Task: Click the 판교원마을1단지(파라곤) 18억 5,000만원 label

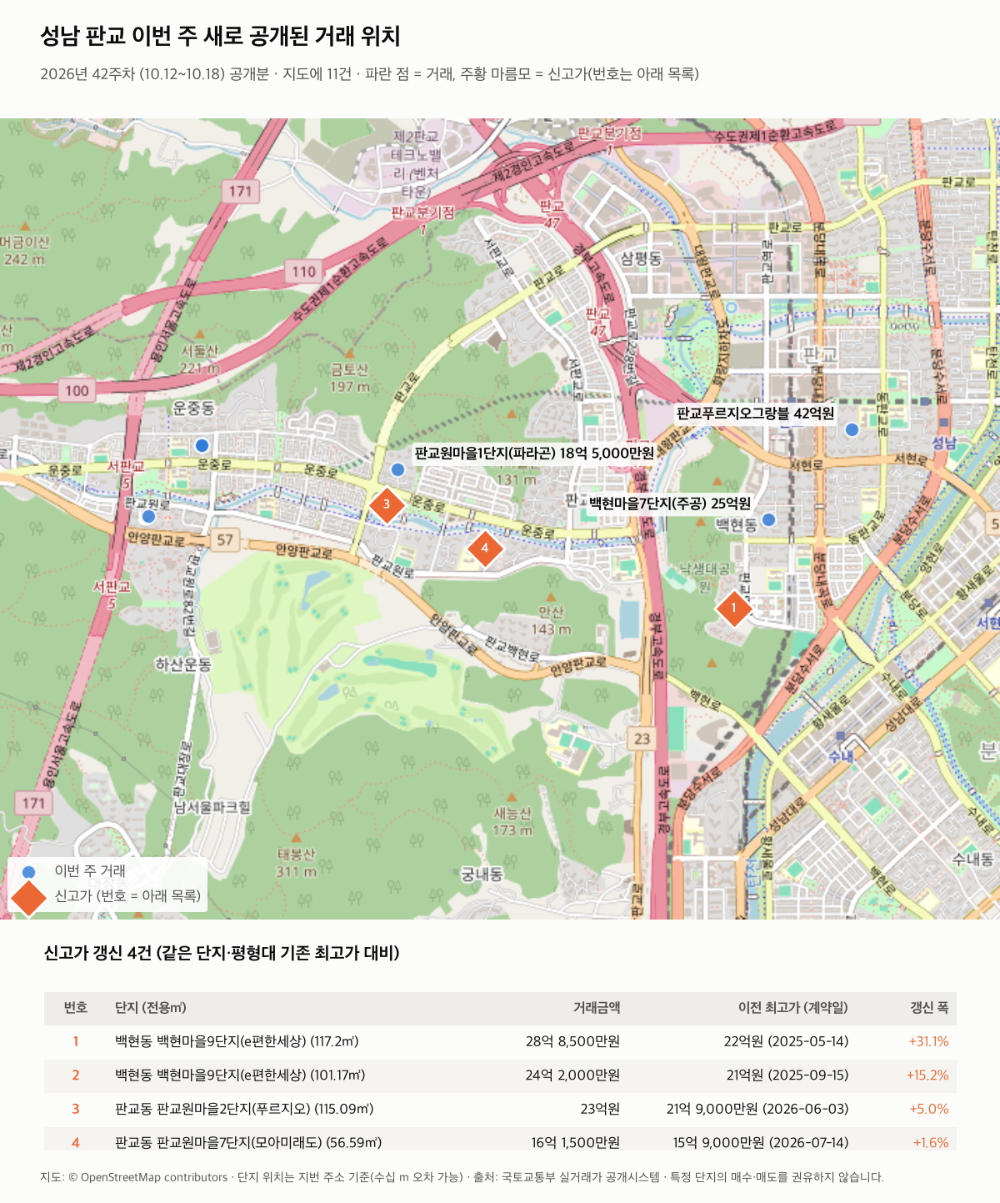Action: [x=534, y=453]
